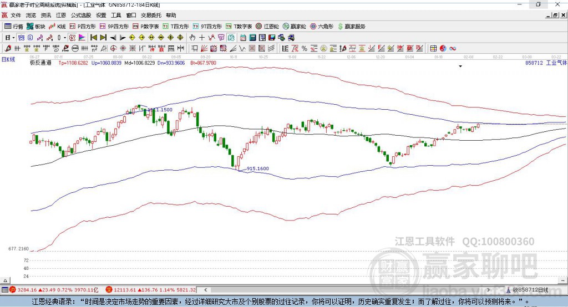Open the T数字表 tool
The height and width of the screenshot is (307, 568).
pyautogui.click(x=239, y=27)
